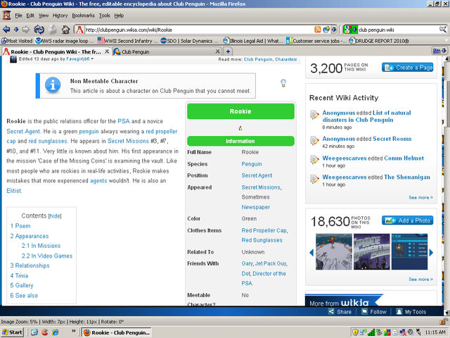Click the blue info icon in Non Meetable notice

(53, 85)
